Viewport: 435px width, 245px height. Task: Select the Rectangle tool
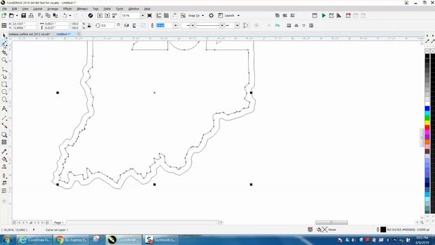[x=4, y=84]
